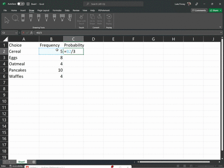Click the Comments button
Screen dimensions: 224x168
(x=199, y=10)
